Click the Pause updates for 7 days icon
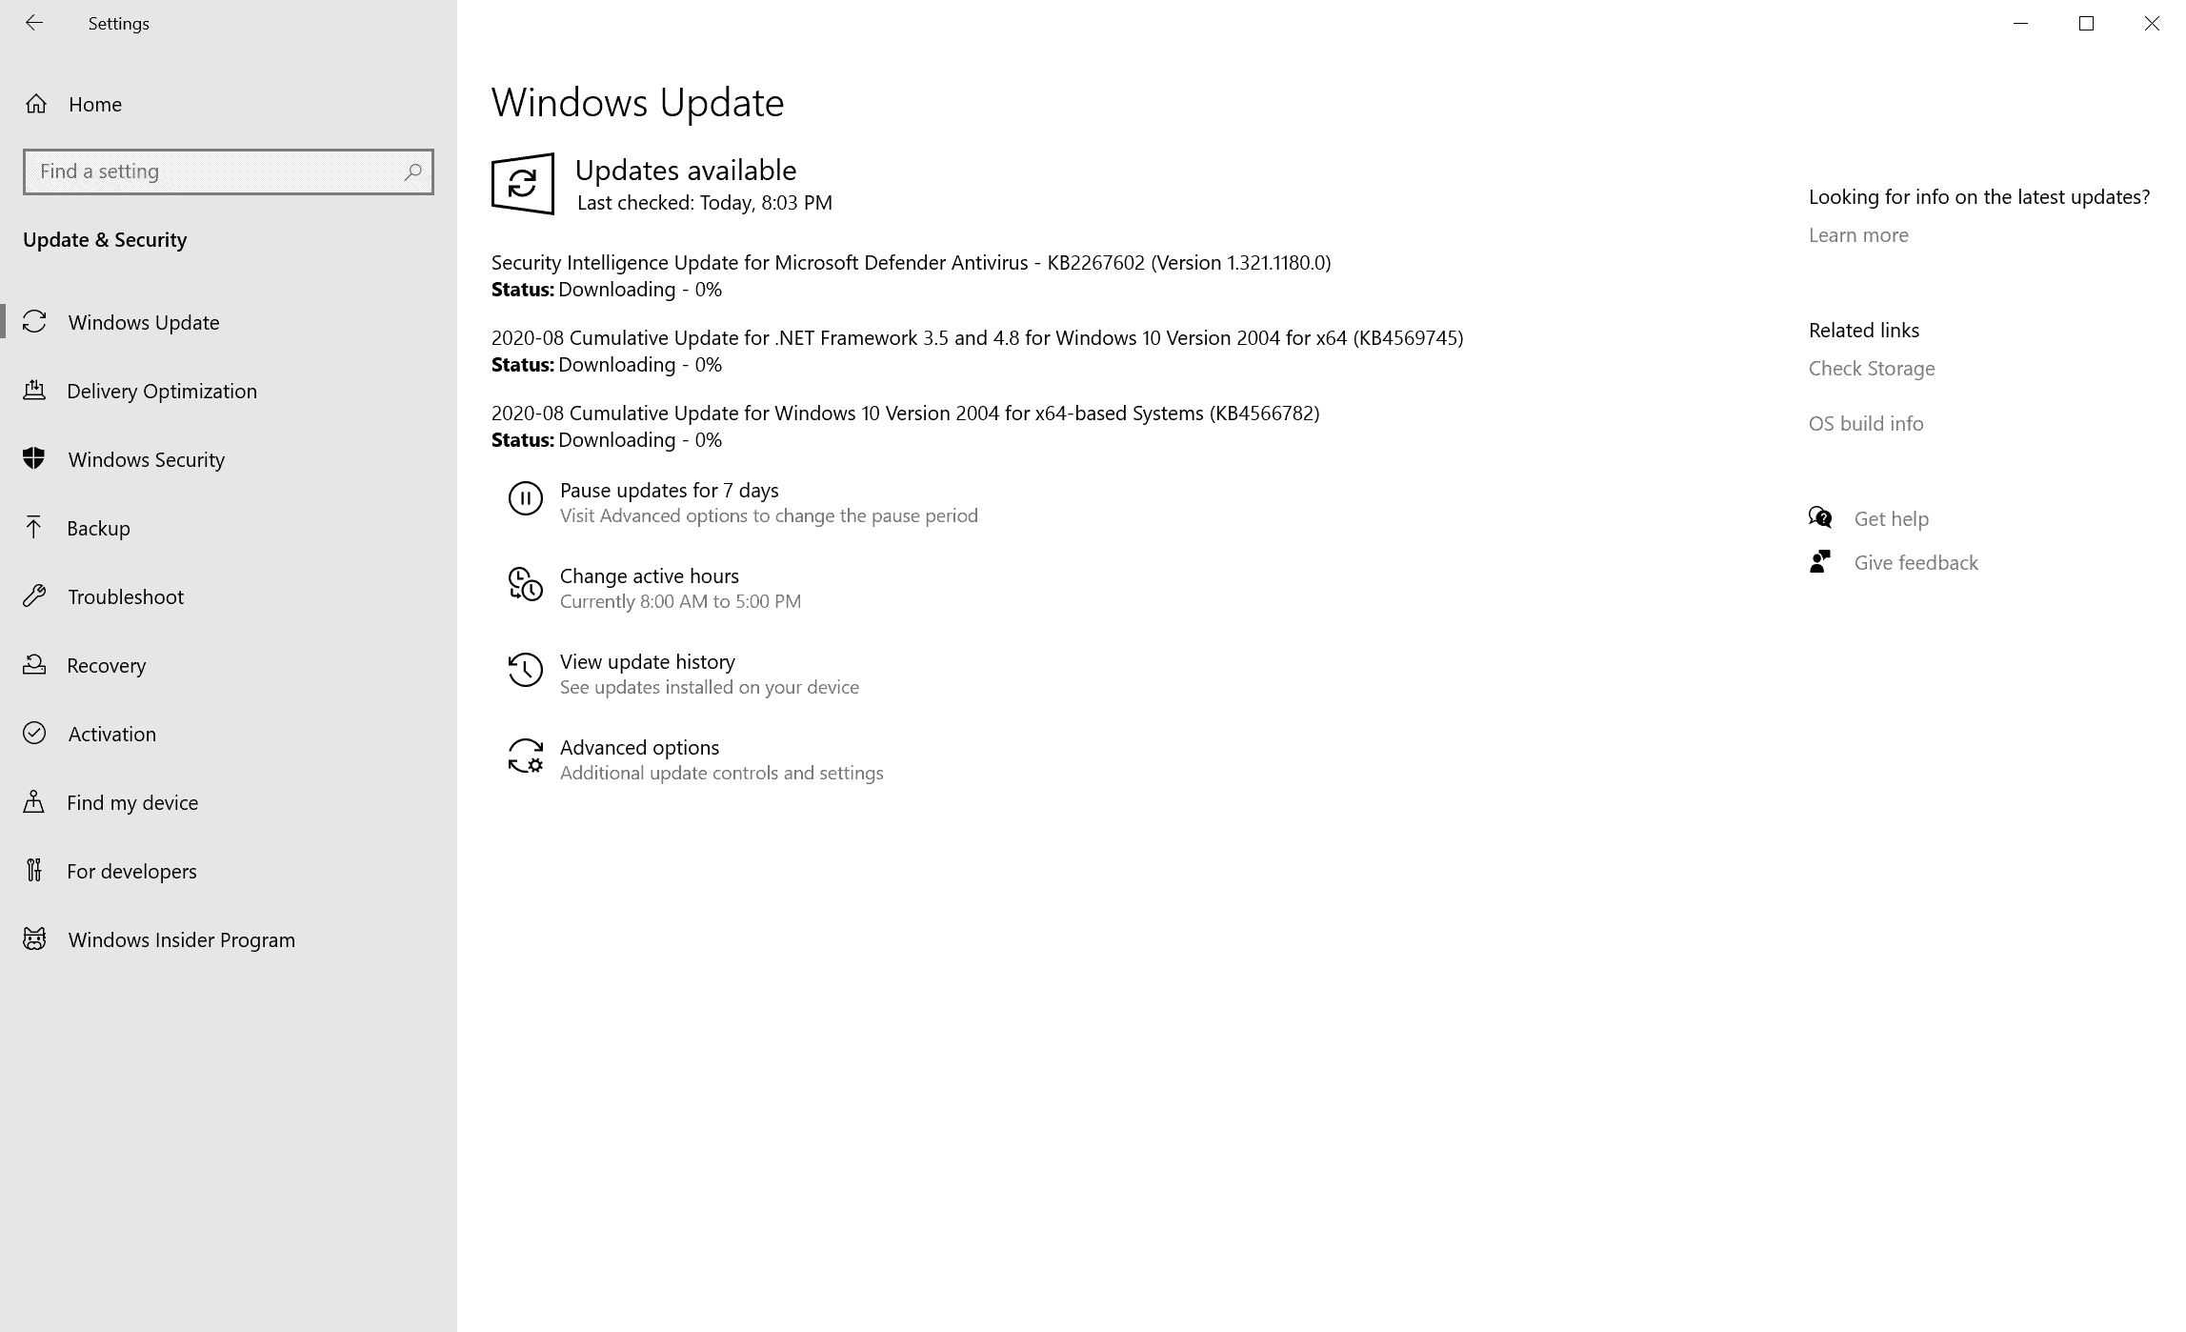This screenshot has width=2186, height=1332. coord(525,498)
